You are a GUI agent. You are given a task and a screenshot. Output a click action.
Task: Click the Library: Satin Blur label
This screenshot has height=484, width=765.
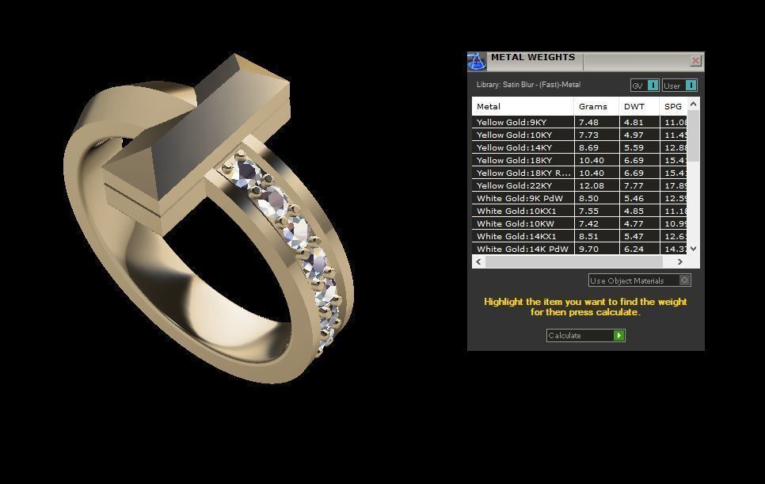[528, 85]
